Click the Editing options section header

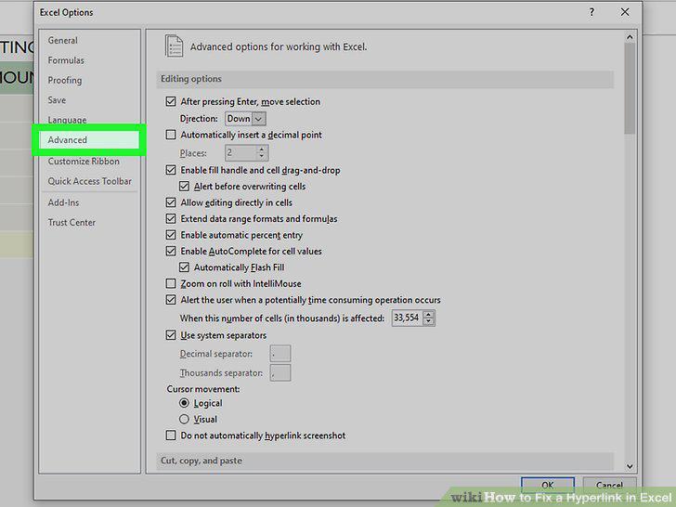[x=385, y=79]
